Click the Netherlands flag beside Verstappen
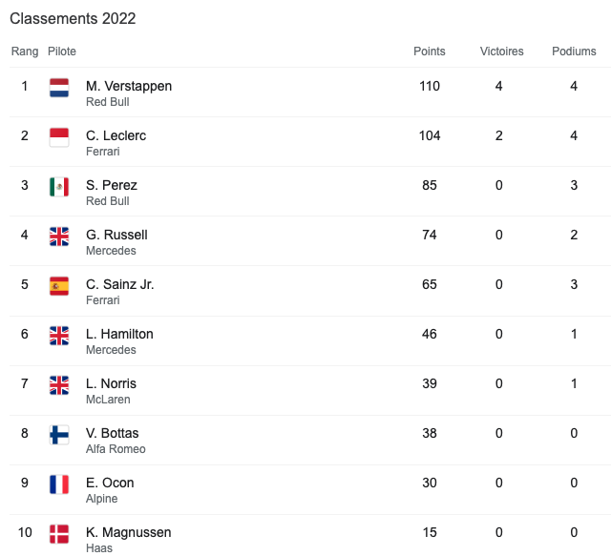This screenshot has height=556, width=611. (x=59, y=88)
